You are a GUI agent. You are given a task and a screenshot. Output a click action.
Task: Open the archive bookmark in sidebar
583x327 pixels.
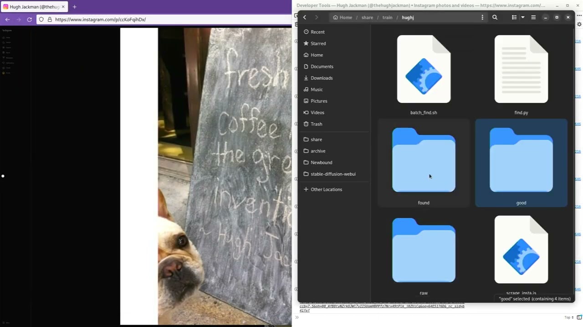pos(334,151)
